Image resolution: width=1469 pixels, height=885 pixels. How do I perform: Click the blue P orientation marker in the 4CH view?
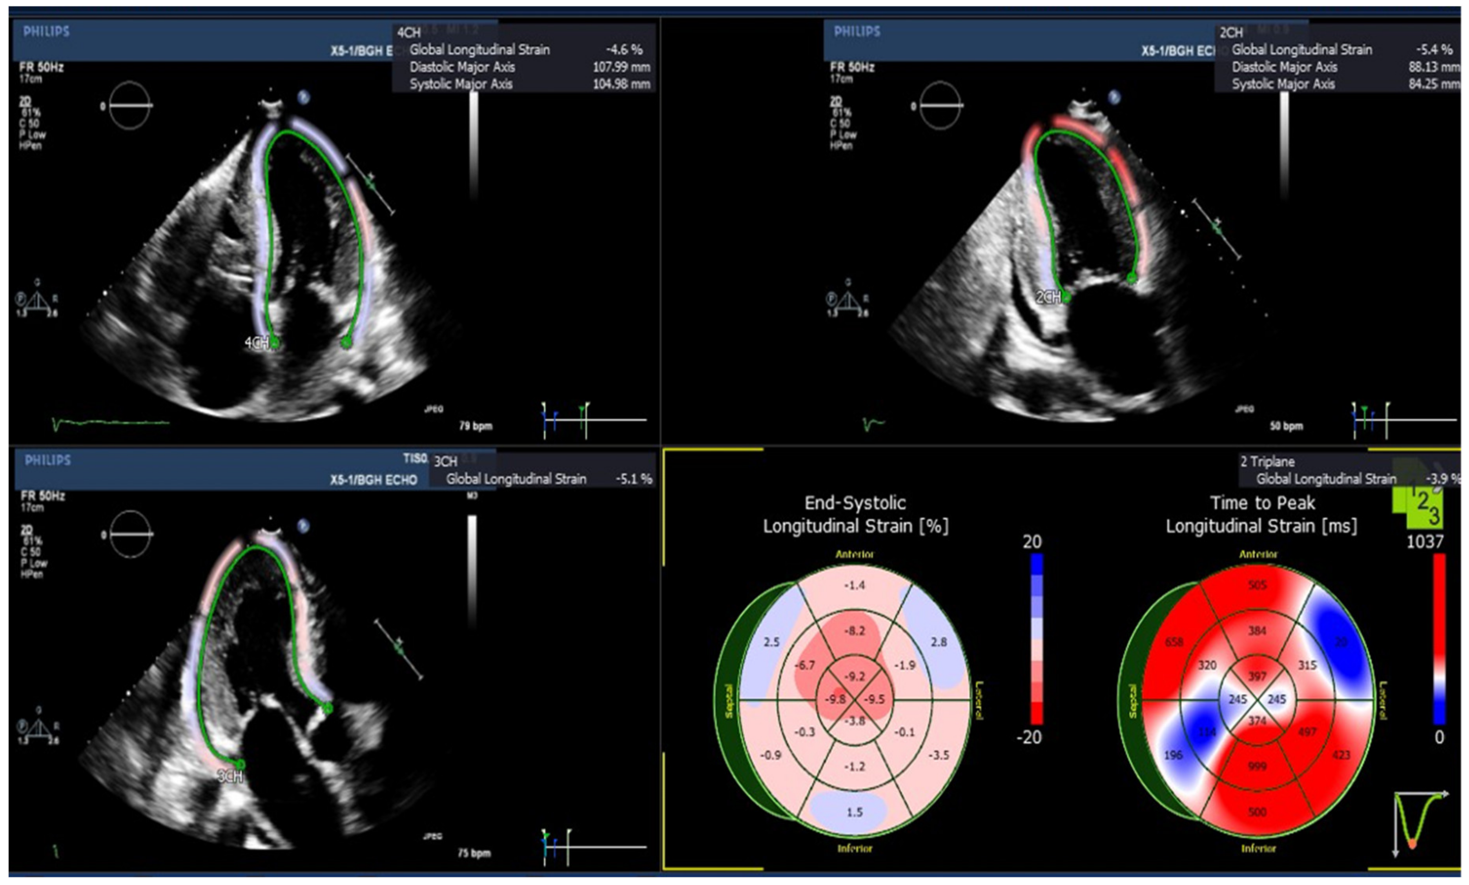tap(304, 98)
